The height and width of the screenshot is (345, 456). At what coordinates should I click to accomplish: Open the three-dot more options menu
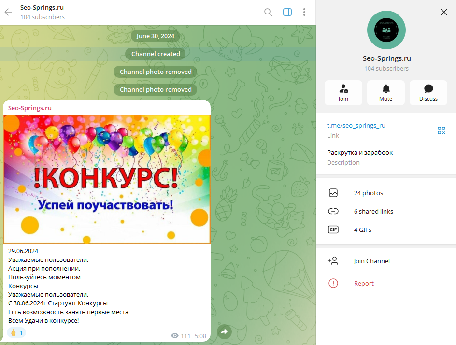304,12
